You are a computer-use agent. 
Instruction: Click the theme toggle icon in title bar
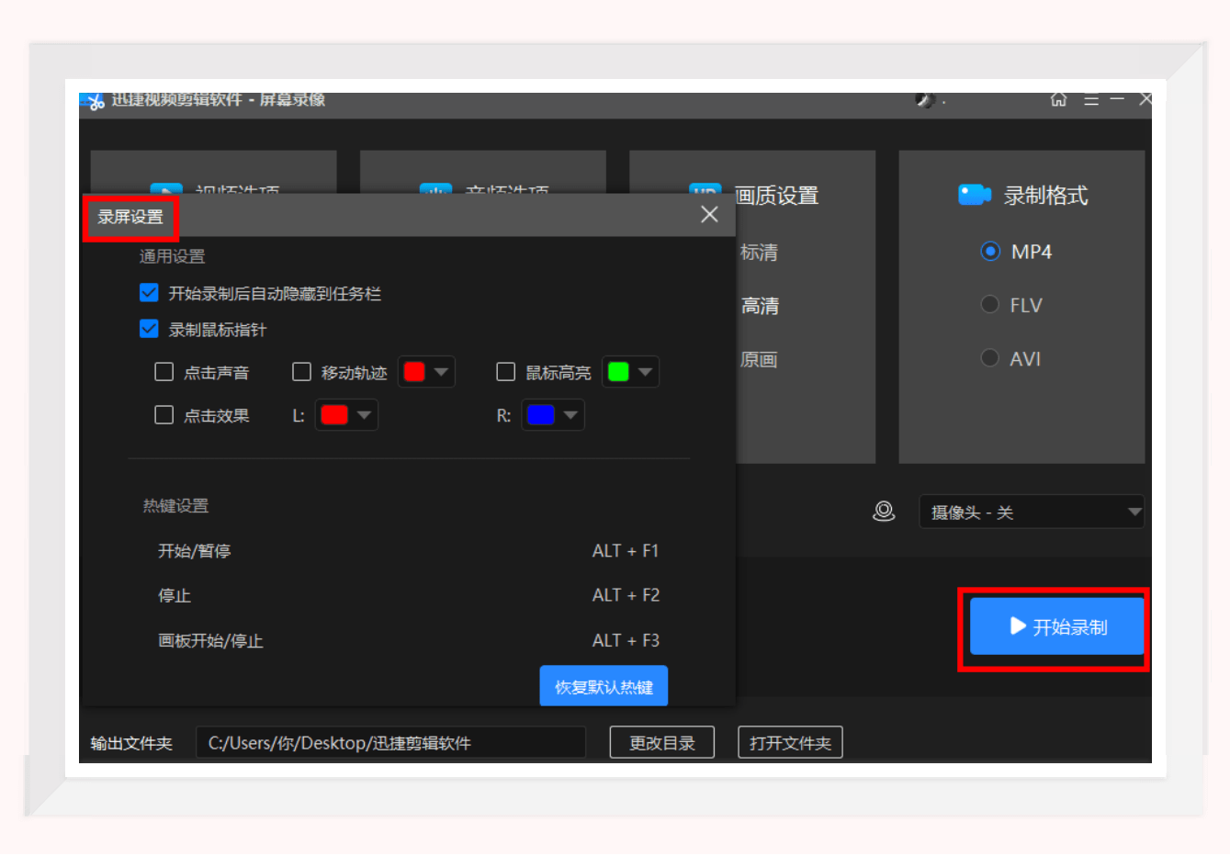924,100
